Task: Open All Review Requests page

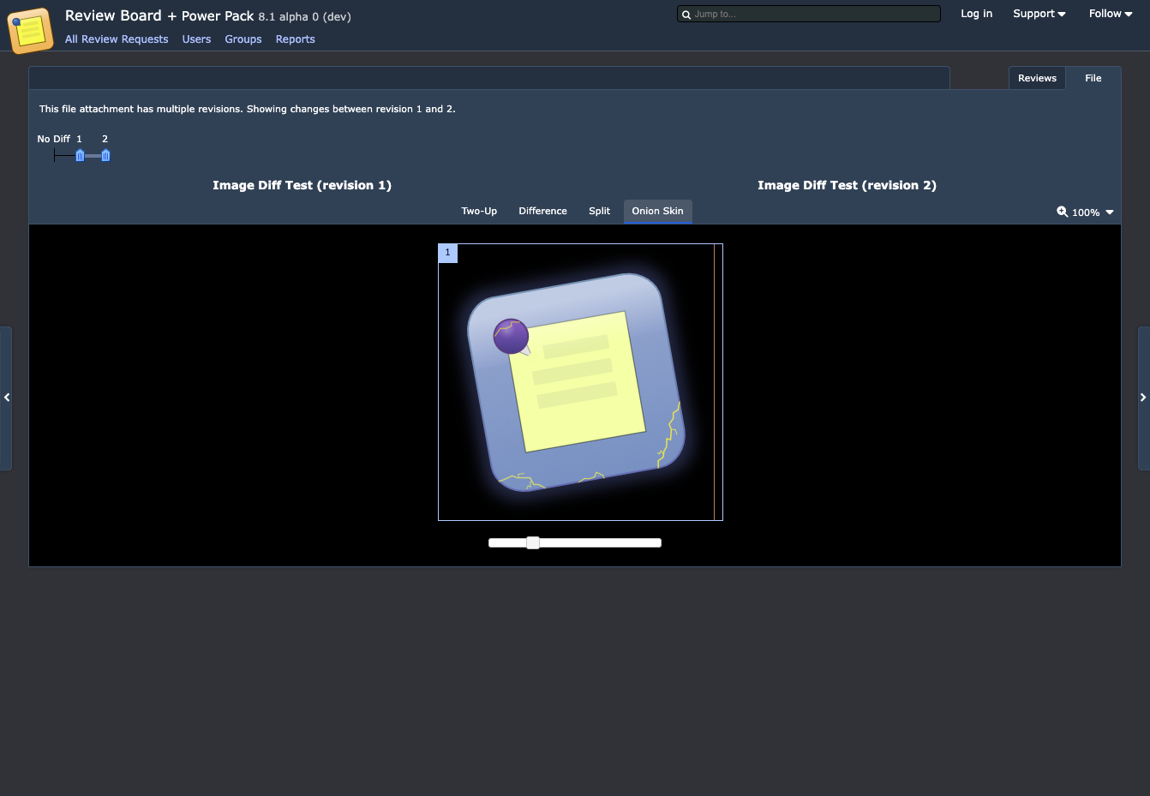Action: click(x=117, y=39)
